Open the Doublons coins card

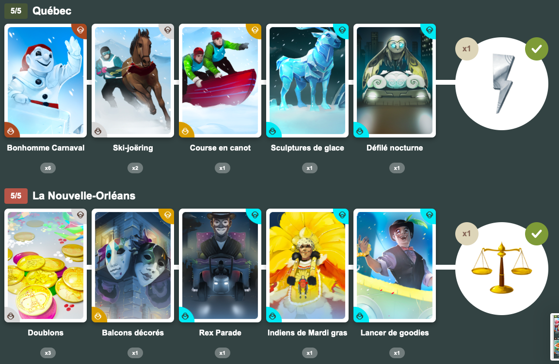point(46,266)
